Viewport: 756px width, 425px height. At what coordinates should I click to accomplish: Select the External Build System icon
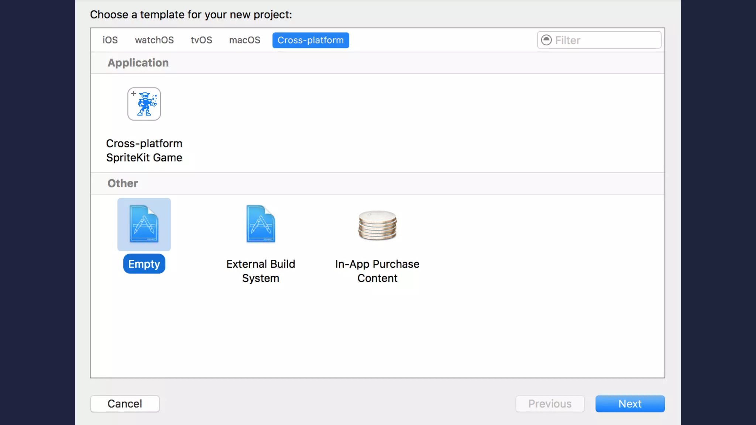click(x=261, y=224)
